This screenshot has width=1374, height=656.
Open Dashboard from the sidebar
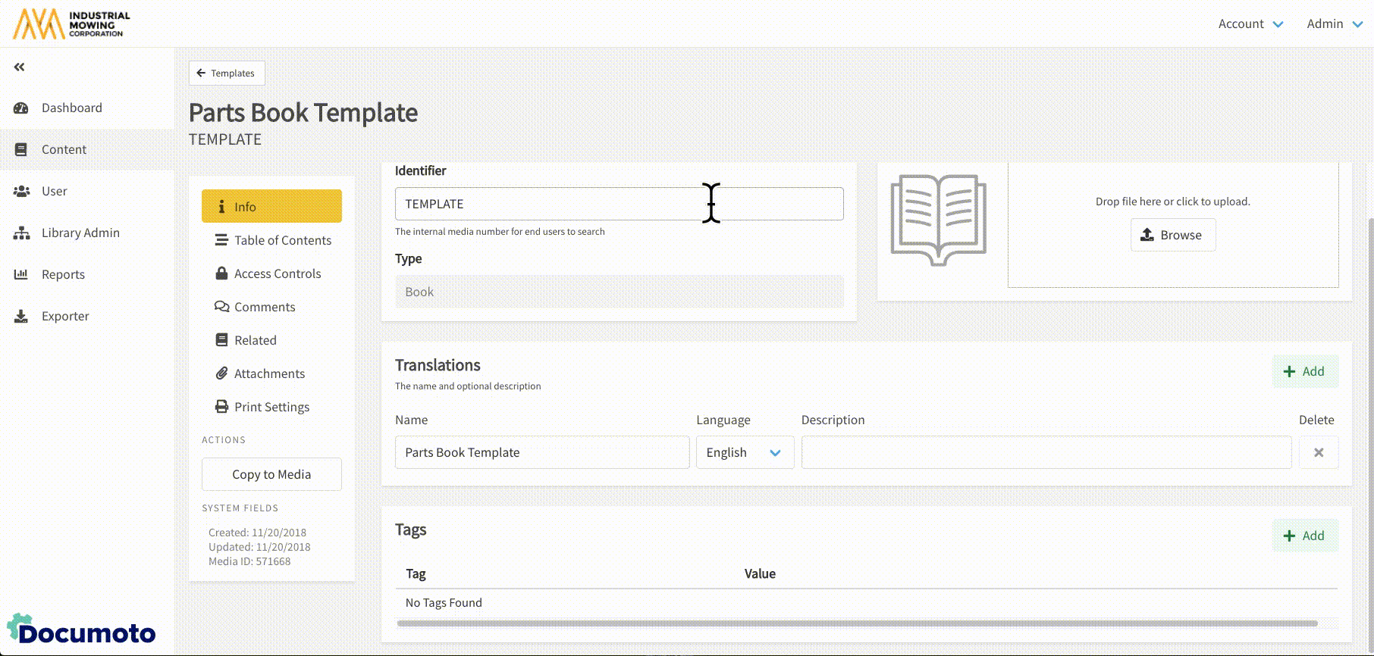pyautogui.click(x=71, y=108)
